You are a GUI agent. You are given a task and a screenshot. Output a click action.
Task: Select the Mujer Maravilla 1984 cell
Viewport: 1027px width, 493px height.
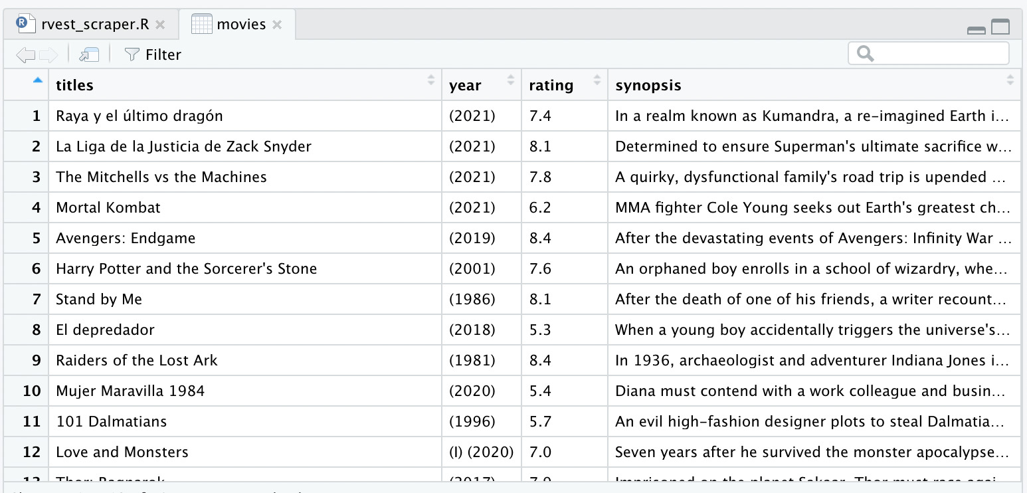pos(245,391)
